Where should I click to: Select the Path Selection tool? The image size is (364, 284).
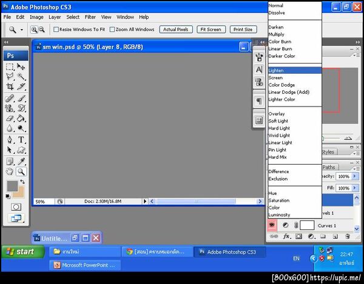pyautogui.click(x=10, y=150)
